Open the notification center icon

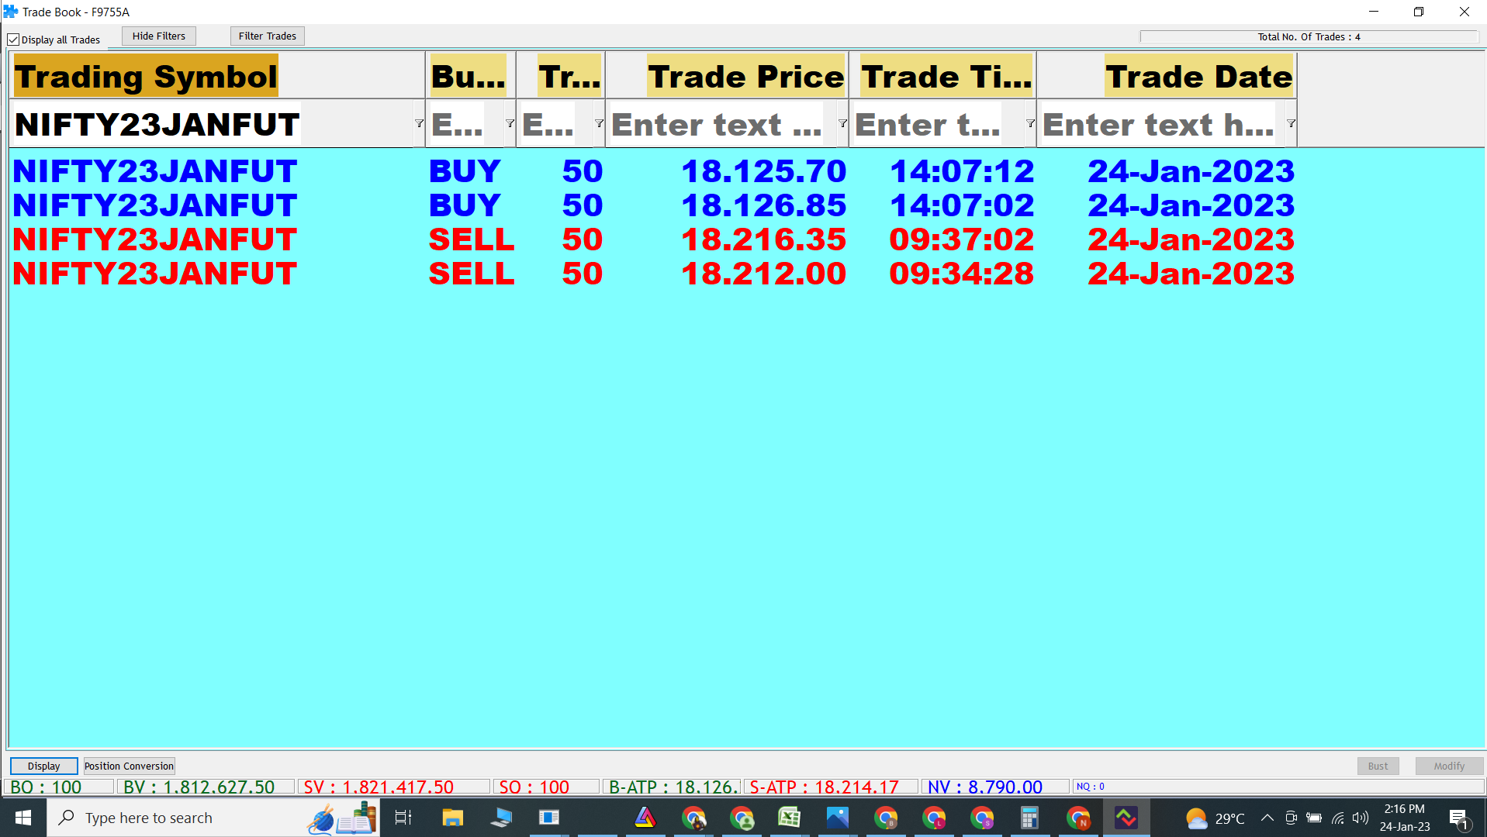click(x=1458, y=818)
